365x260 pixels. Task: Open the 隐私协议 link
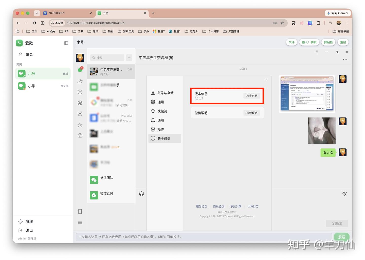click(219, 206)
